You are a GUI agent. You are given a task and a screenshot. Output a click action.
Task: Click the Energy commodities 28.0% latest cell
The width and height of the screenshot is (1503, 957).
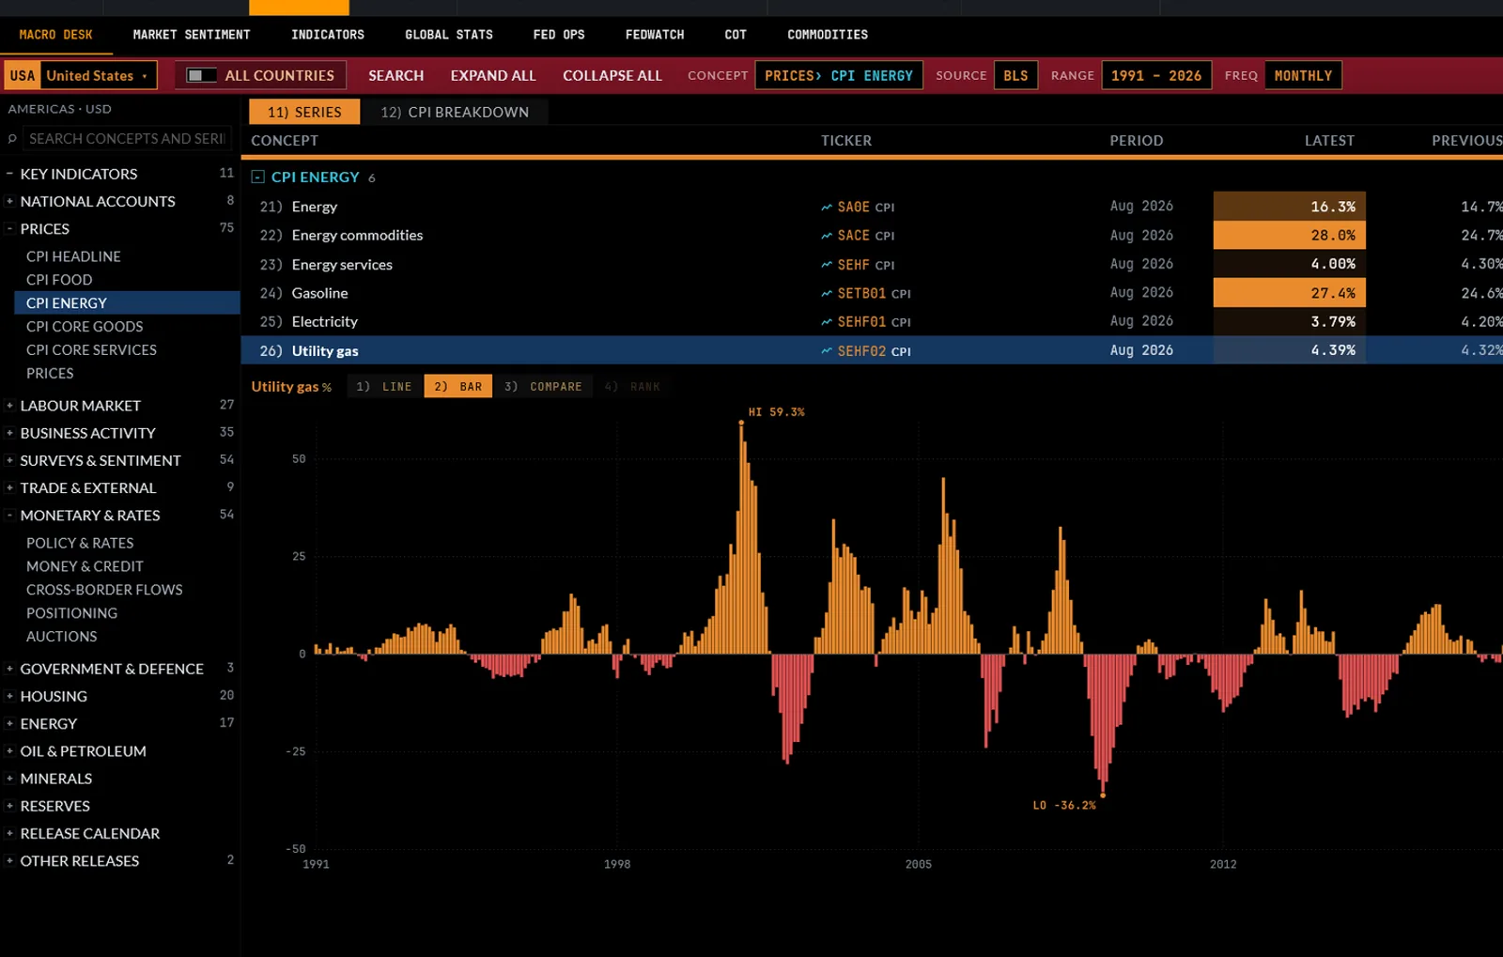pyautogui.click(x=1289, y=235)
